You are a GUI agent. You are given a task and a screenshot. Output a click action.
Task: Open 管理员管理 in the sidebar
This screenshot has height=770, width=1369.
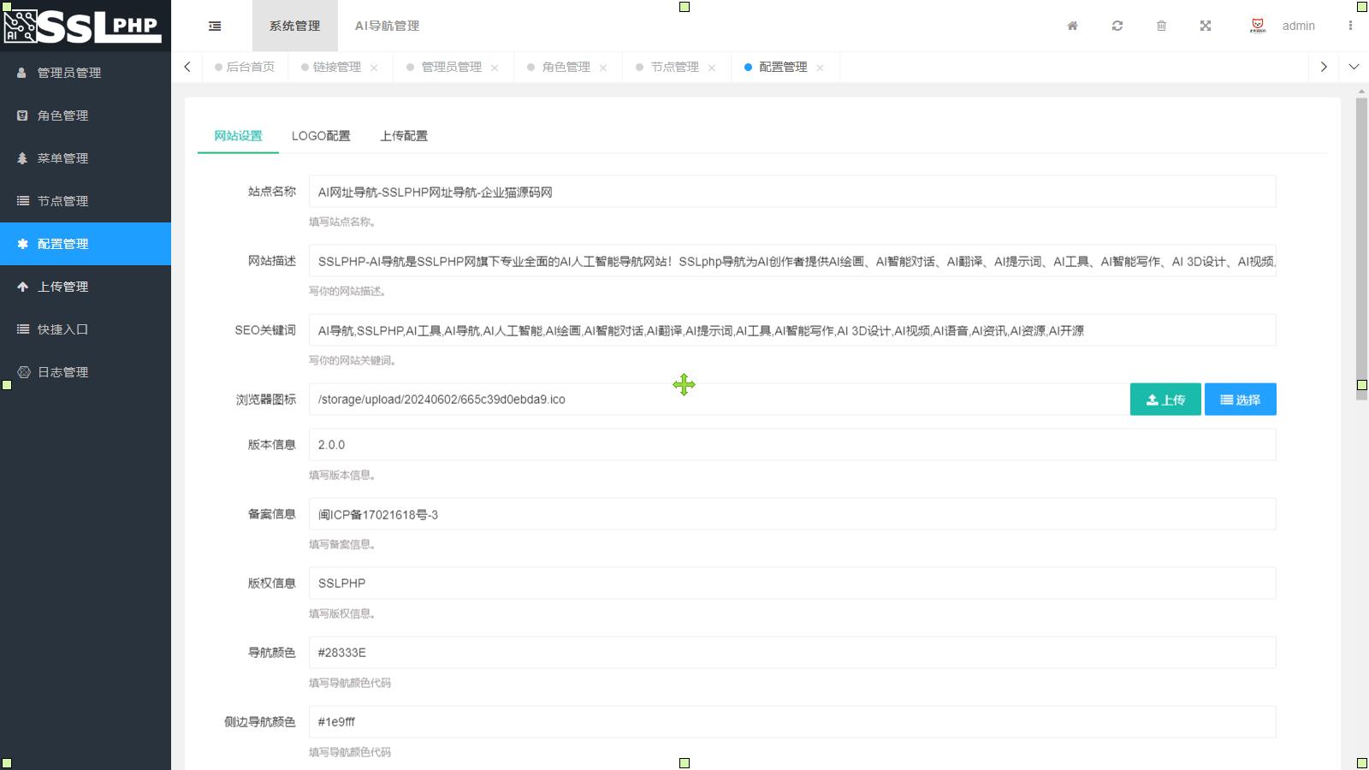point(86,73)
